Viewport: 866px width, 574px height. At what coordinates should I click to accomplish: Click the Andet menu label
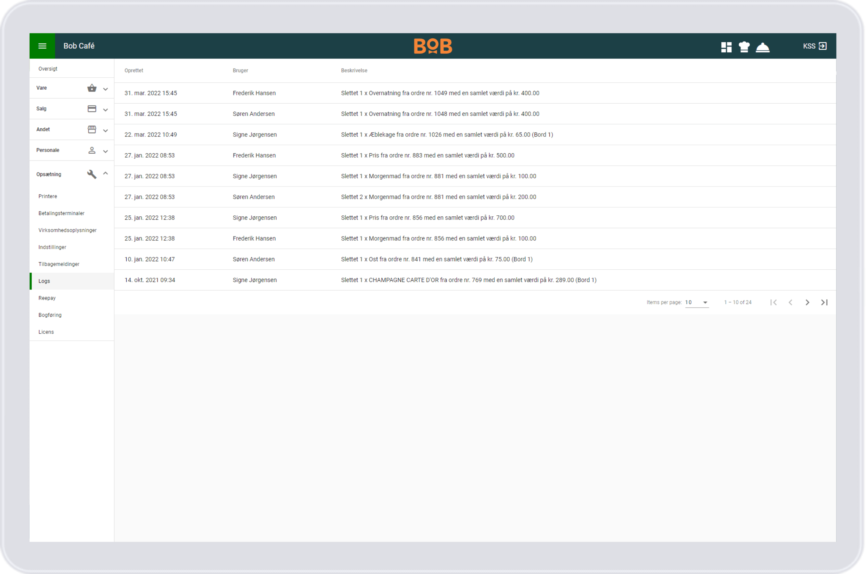(43, 130)
